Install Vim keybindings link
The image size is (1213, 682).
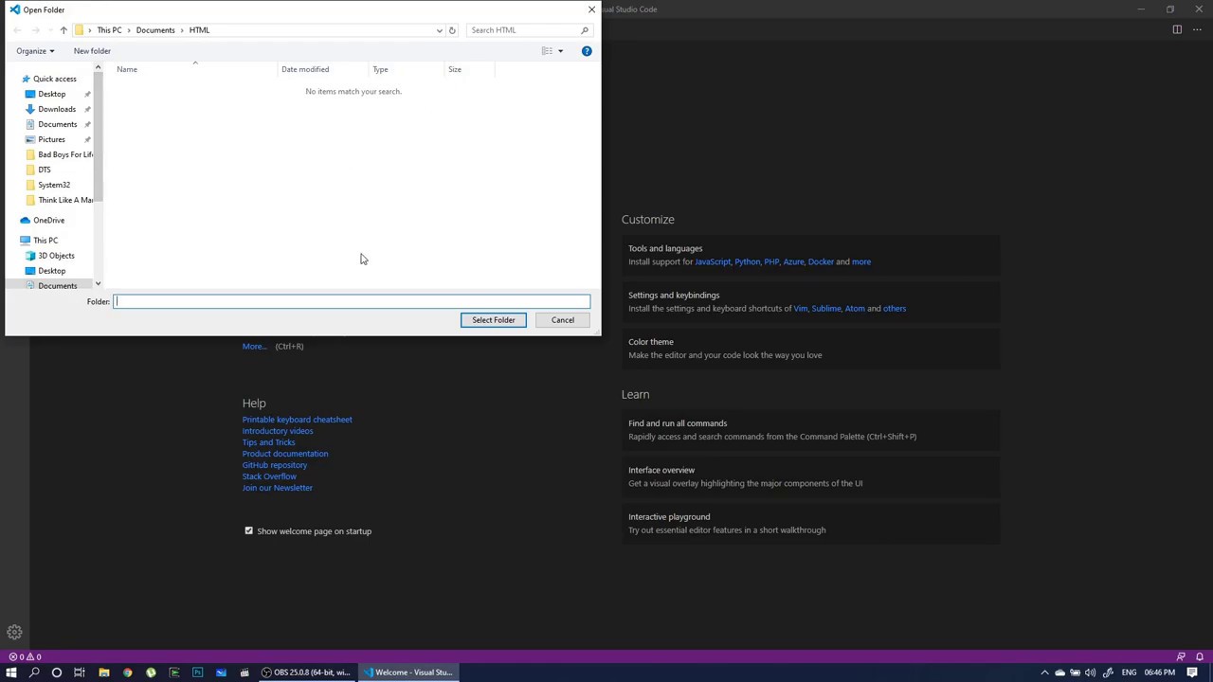click(800, 308)
